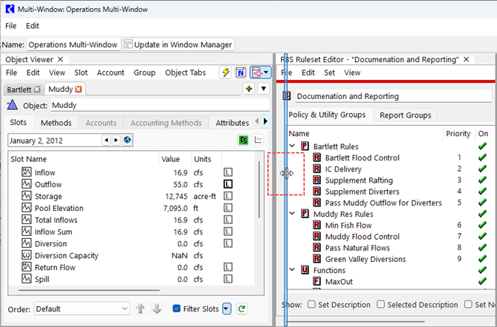This screenshot has height=327, width=497.
Task: Move slot down with the down arrow button
Action: pyautogui.click(x=157, y=309)
